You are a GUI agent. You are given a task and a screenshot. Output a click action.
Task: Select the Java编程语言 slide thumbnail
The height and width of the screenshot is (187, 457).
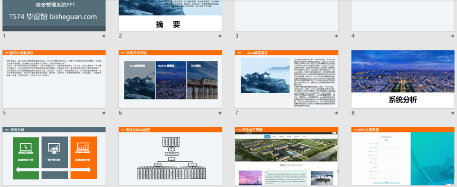point(287,79)
